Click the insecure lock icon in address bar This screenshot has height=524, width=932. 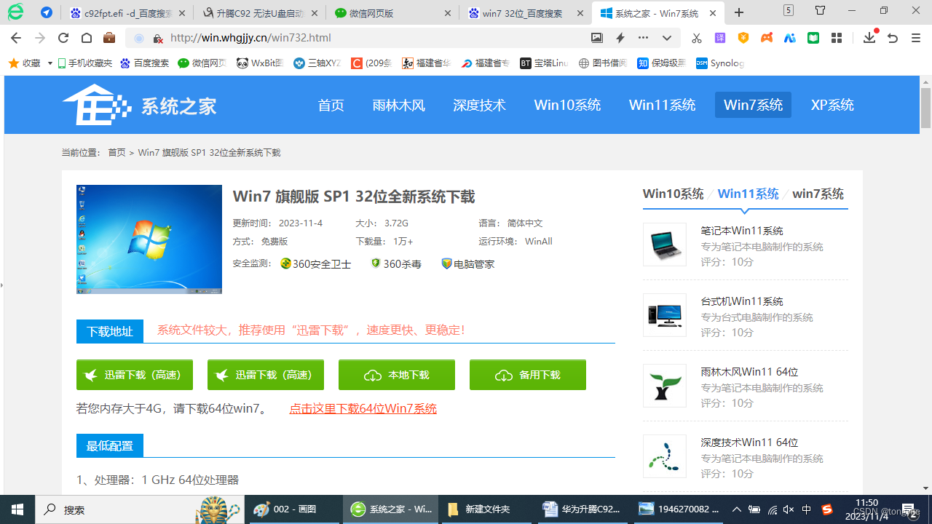pyautogui.click(x=158, y=38)
